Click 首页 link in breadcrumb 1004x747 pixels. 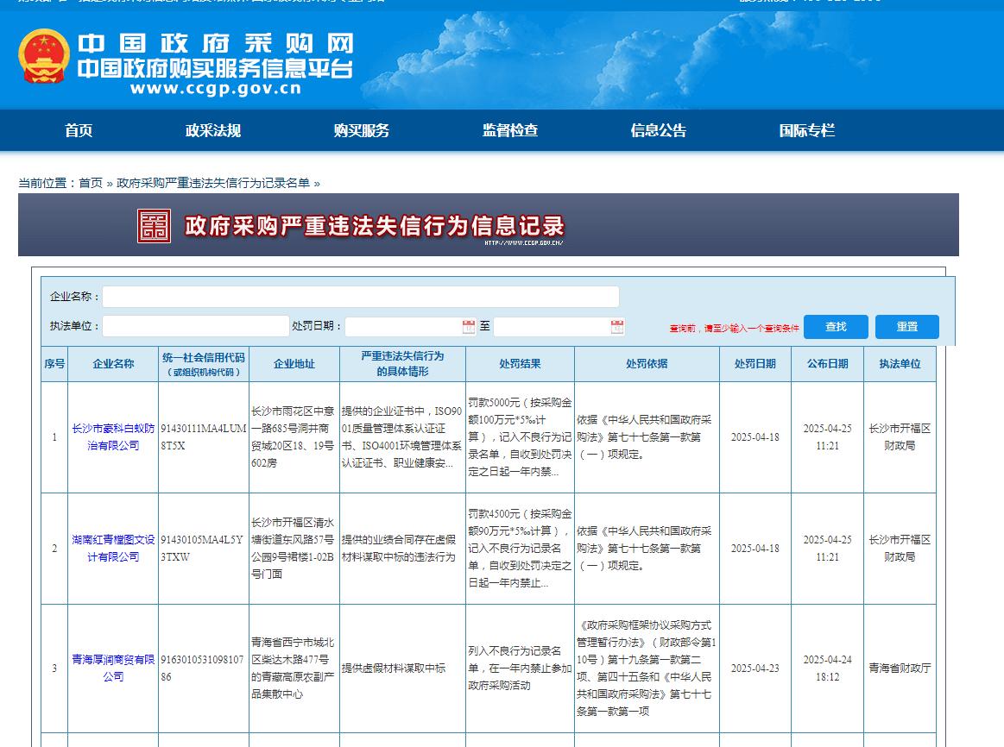coord(91,183)
